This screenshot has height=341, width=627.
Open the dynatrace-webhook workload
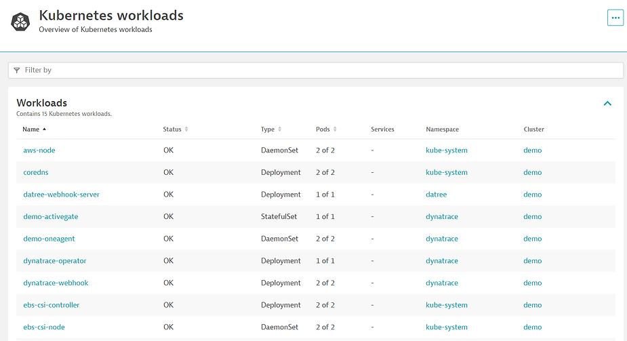[x=56, y=283]
